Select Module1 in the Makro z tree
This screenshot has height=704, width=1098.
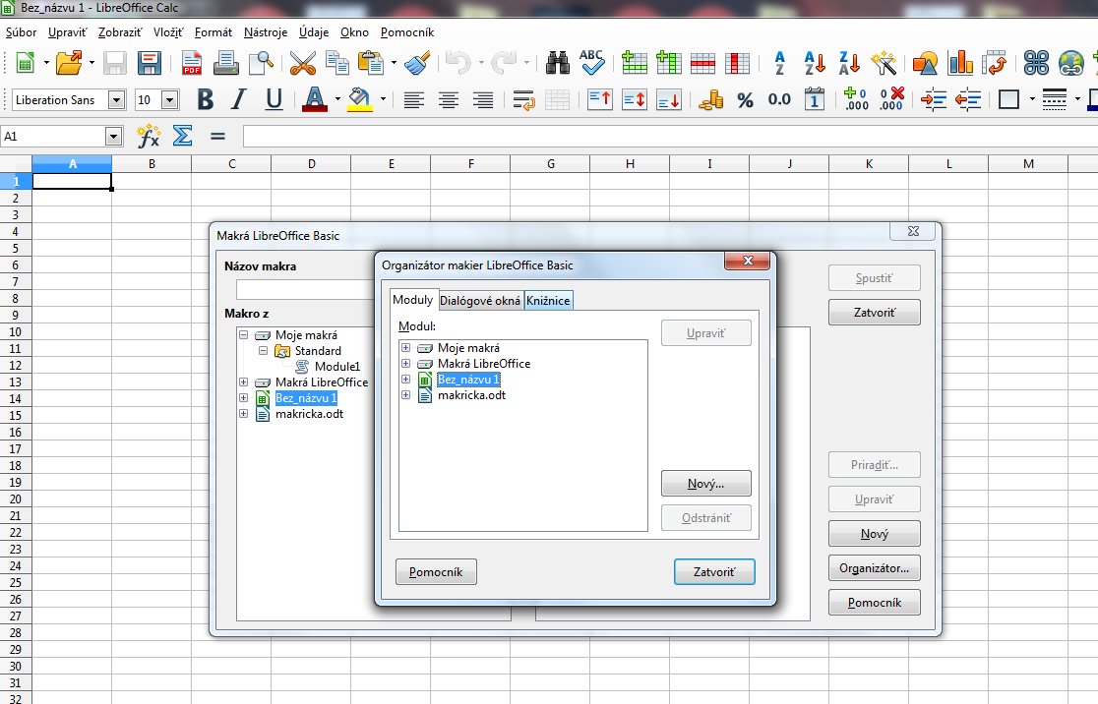coord(336,366)
